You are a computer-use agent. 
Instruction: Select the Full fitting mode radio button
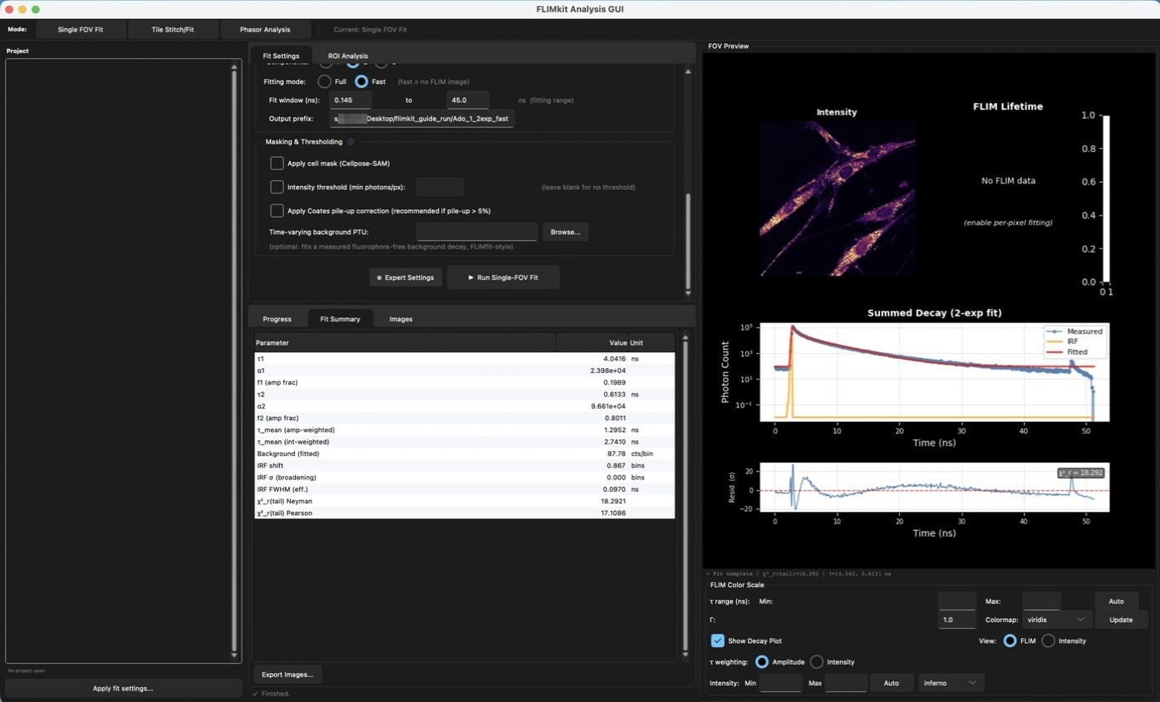click(x=325, y=81)
